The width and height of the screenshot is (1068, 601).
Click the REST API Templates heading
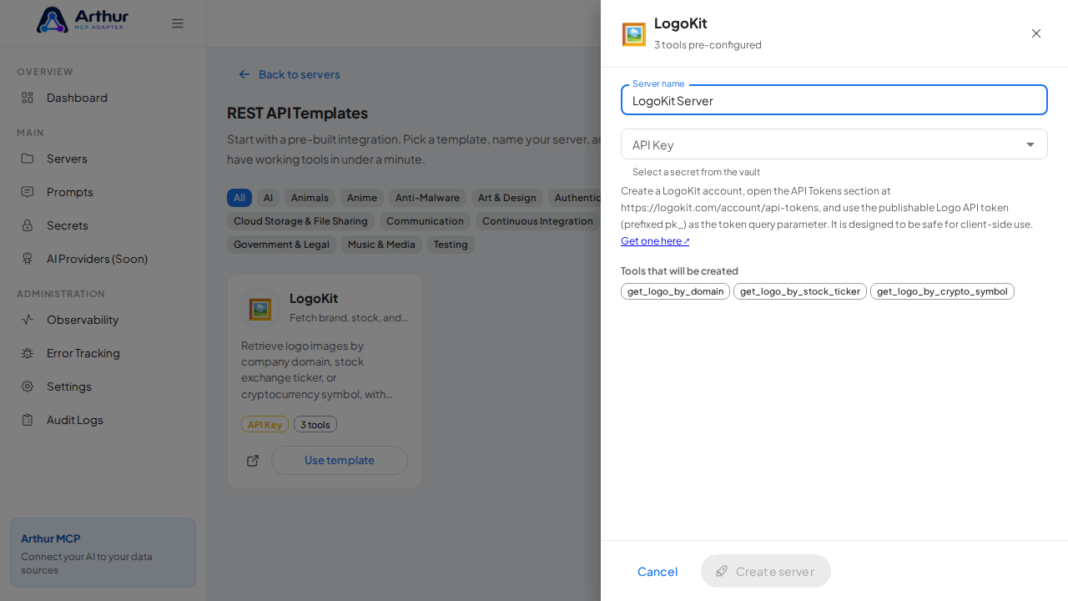tap(297, 113)
